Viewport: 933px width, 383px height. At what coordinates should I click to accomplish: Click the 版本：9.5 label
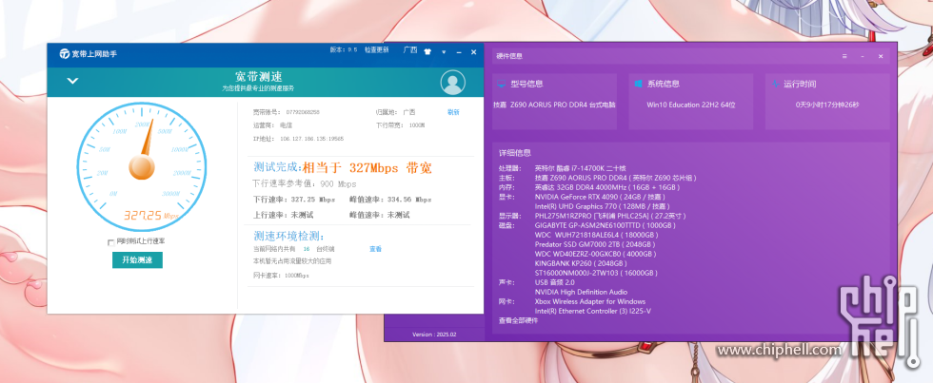(x=344, y=49)
